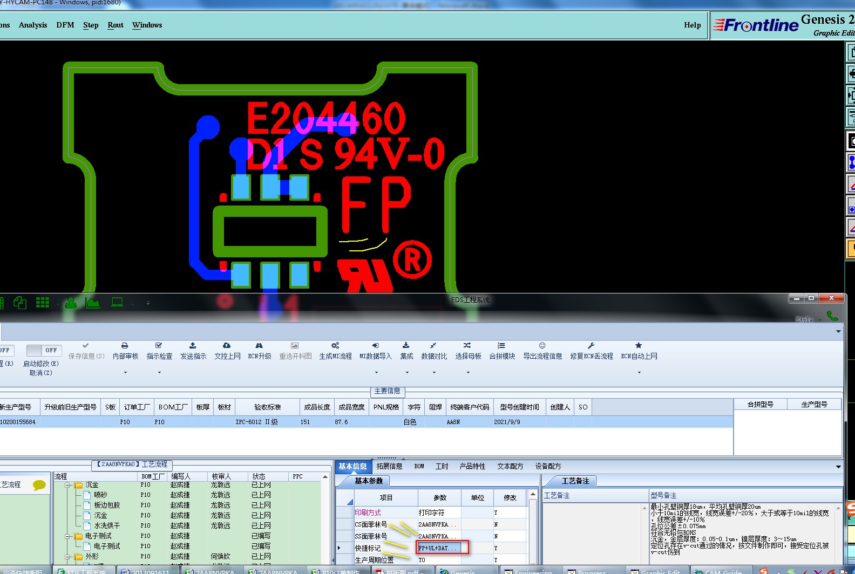Switch to the 拓展信息 tab
The height and width of the screenshot is (574, 855).
pos(390,466)
